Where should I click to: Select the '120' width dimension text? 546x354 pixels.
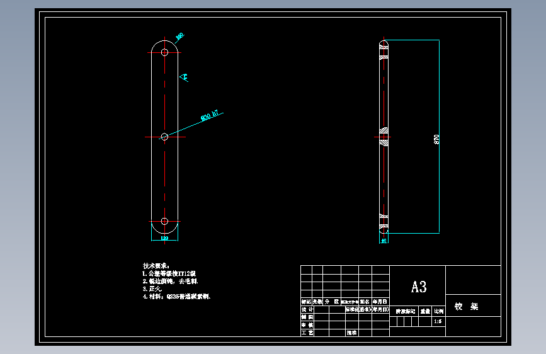click(164, 238)
